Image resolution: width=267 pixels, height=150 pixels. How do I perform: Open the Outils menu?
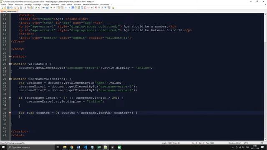(63, 5)
